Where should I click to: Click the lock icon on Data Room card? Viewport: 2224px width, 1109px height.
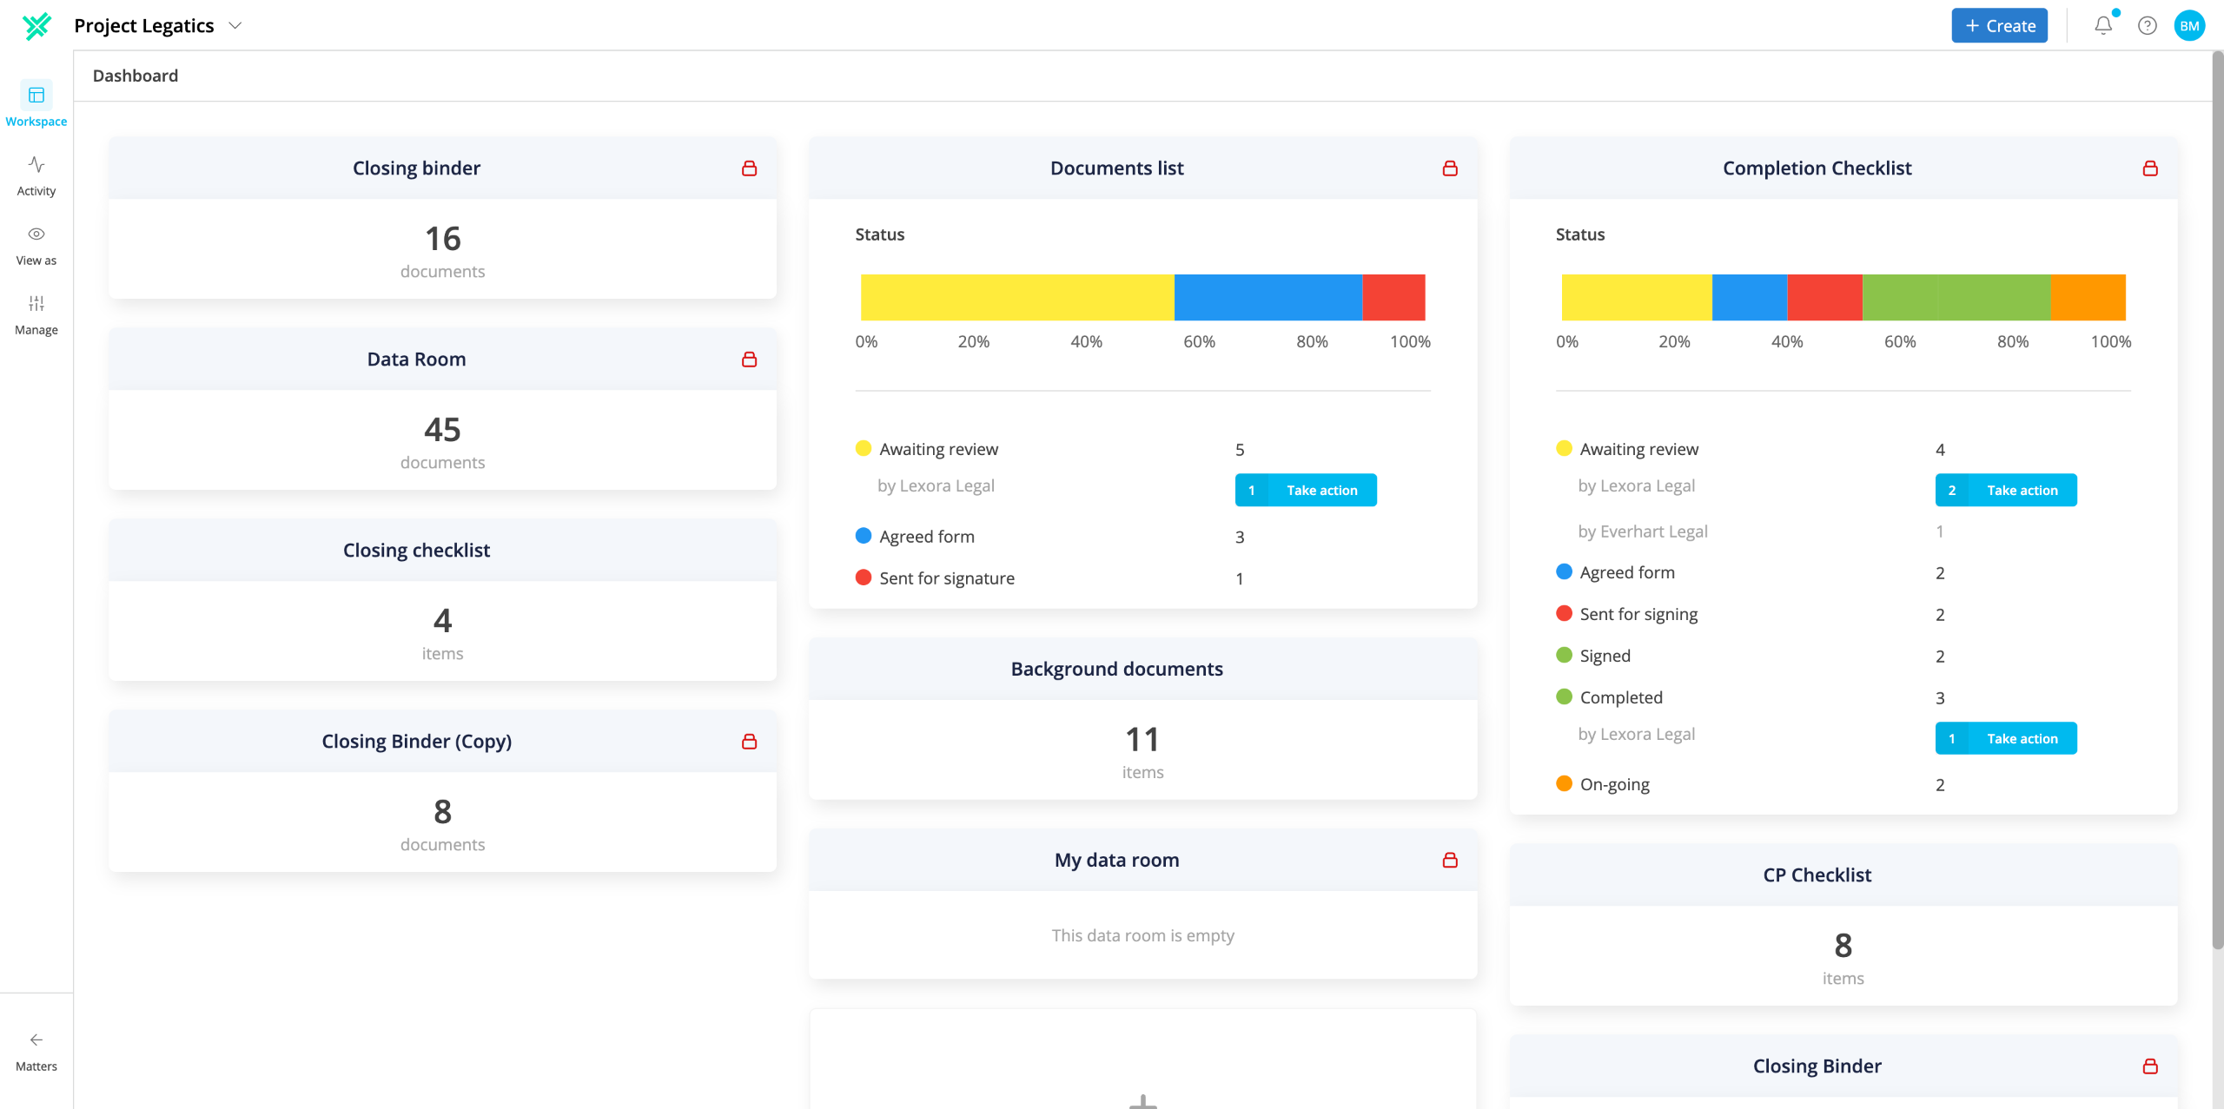(x=749, y=360)
